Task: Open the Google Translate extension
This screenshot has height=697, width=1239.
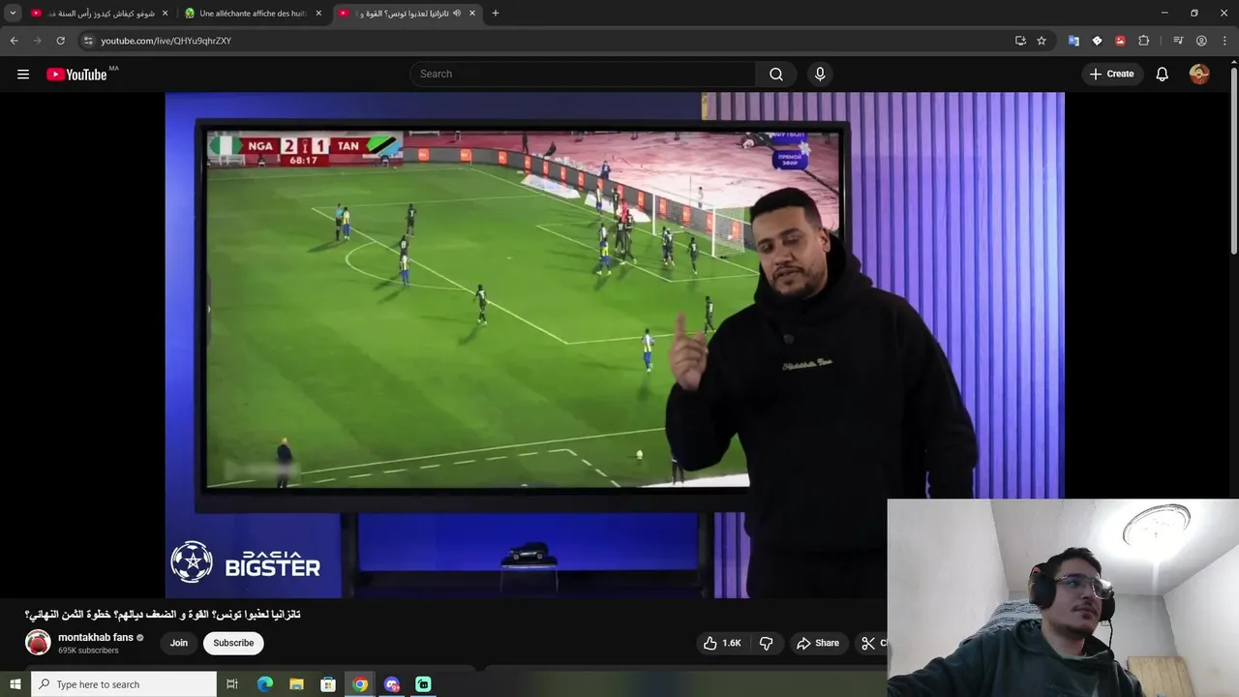Action: [x=1073, y=41]
